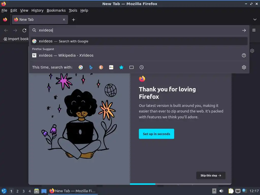This screenshot has height=195, width=260.
Task: Go forward one page
Action: click(x=15, y=30)
